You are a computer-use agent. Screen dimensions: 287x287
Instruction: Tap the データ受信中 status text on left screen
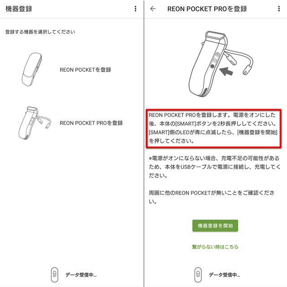coord(81,275)
